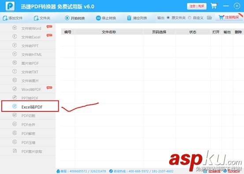
Task: Click the 文件转HTML sidebar icon
Action: pos(15,54)
